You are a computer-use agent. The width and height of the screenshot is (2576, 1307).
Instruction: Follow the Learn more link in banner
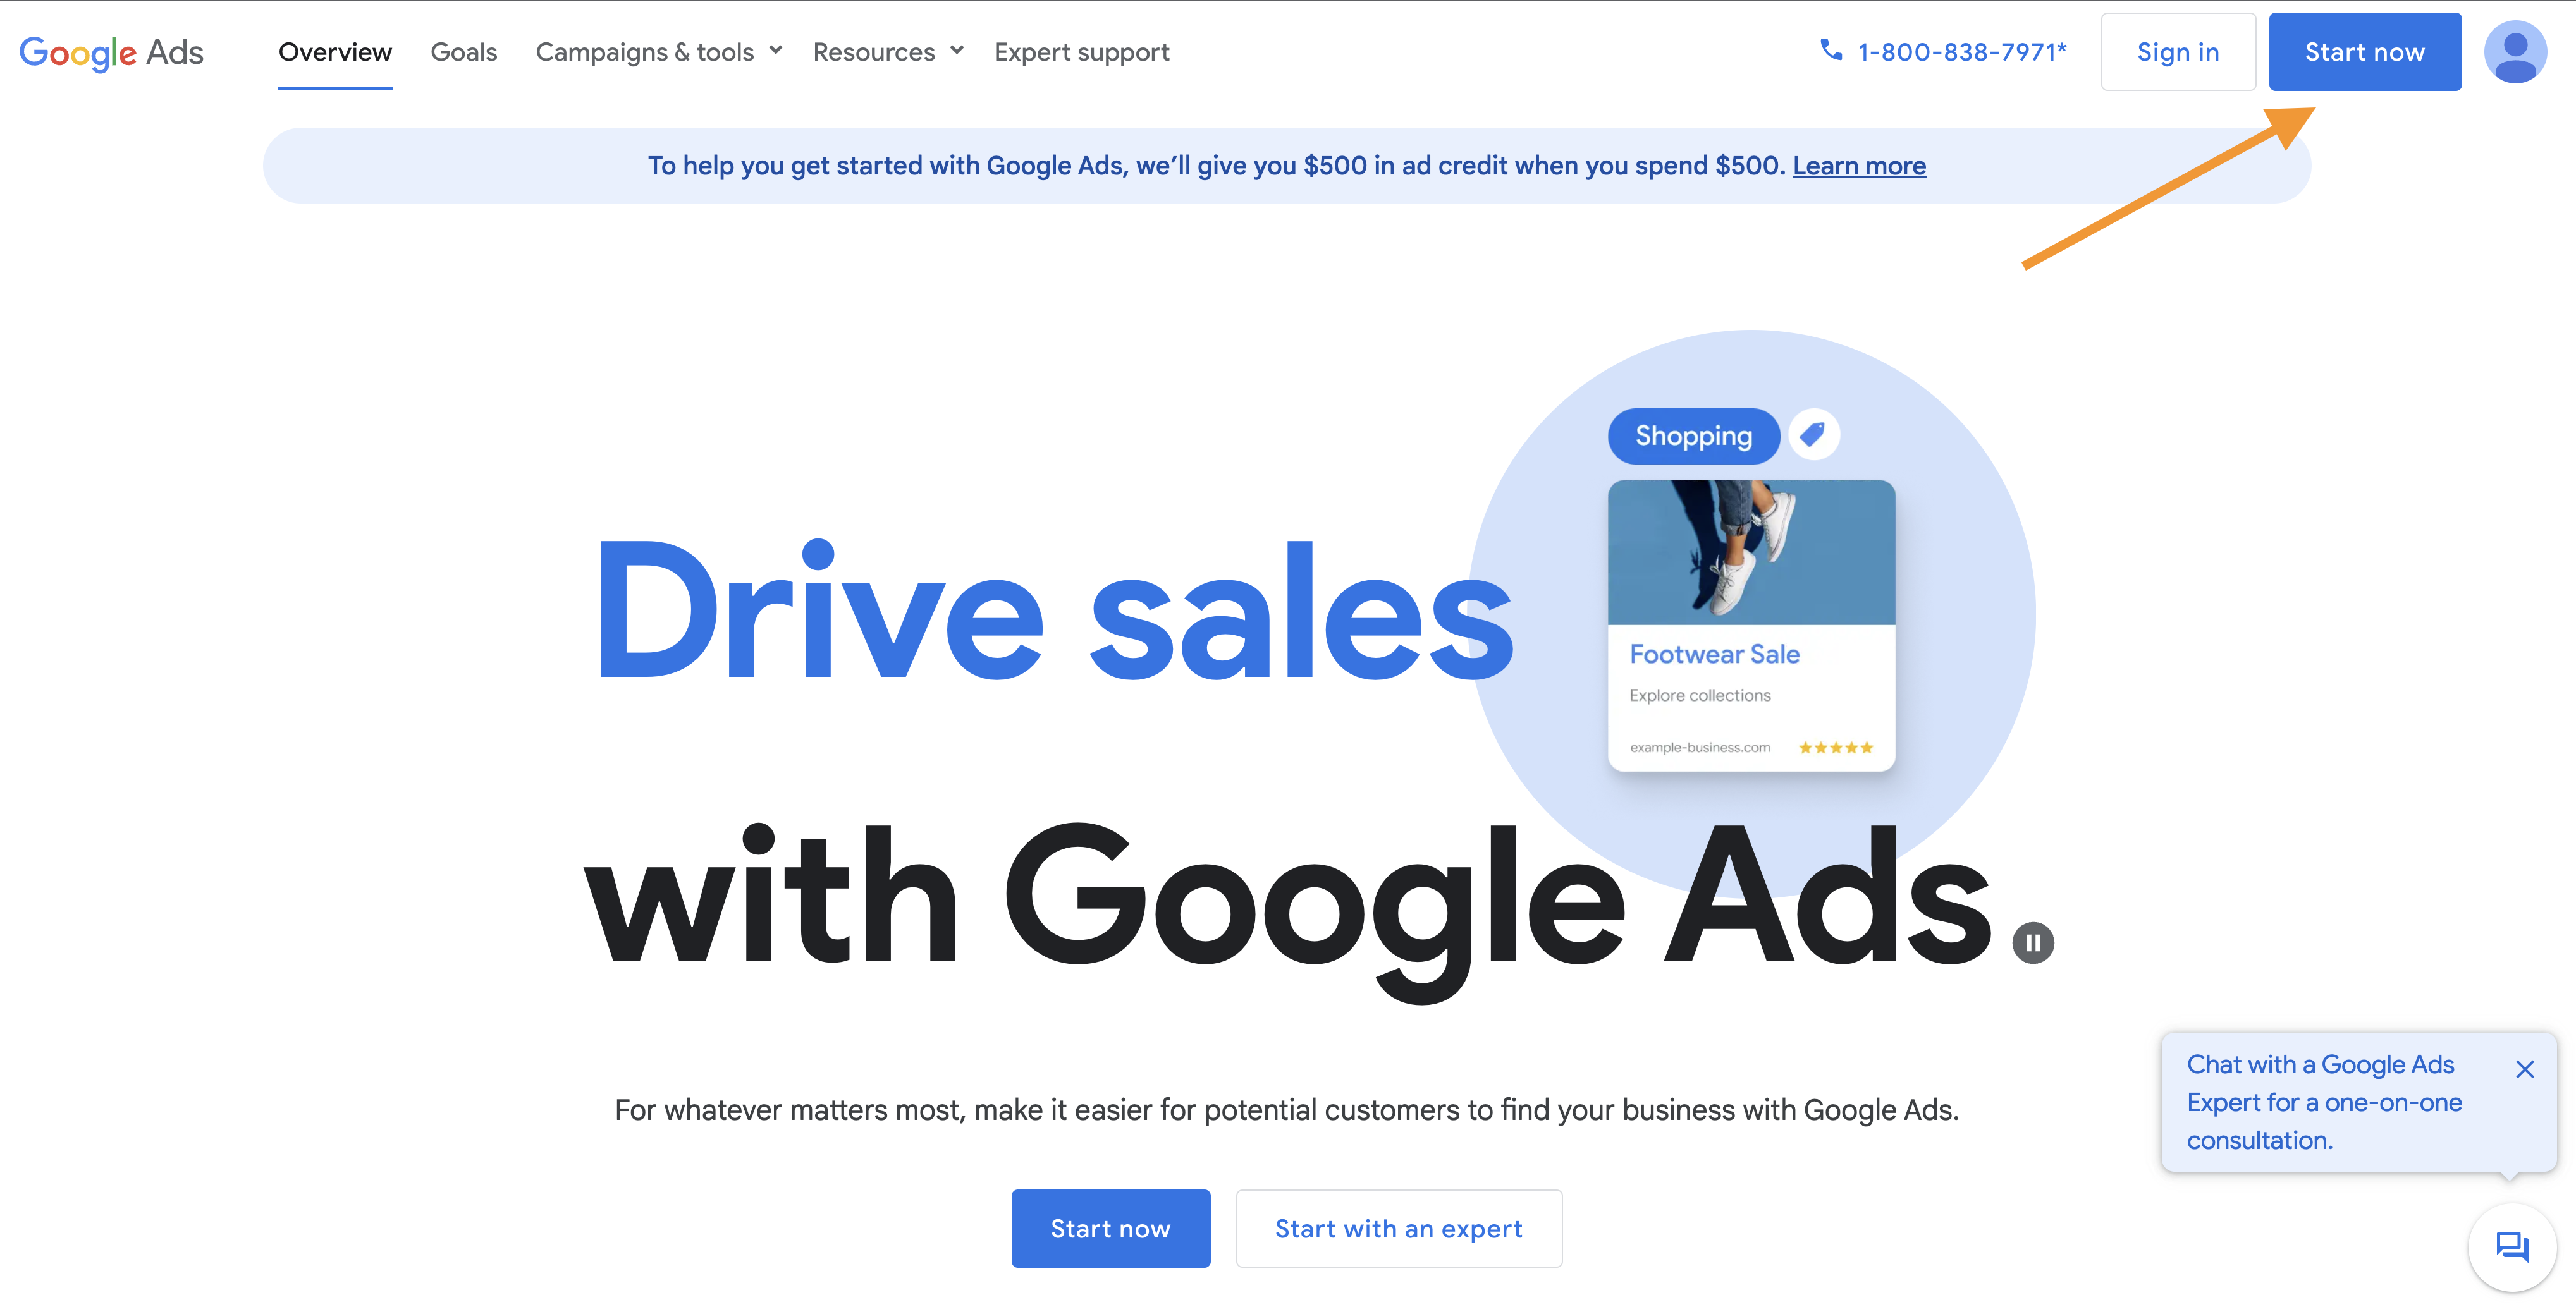(x=1859, y=166)
